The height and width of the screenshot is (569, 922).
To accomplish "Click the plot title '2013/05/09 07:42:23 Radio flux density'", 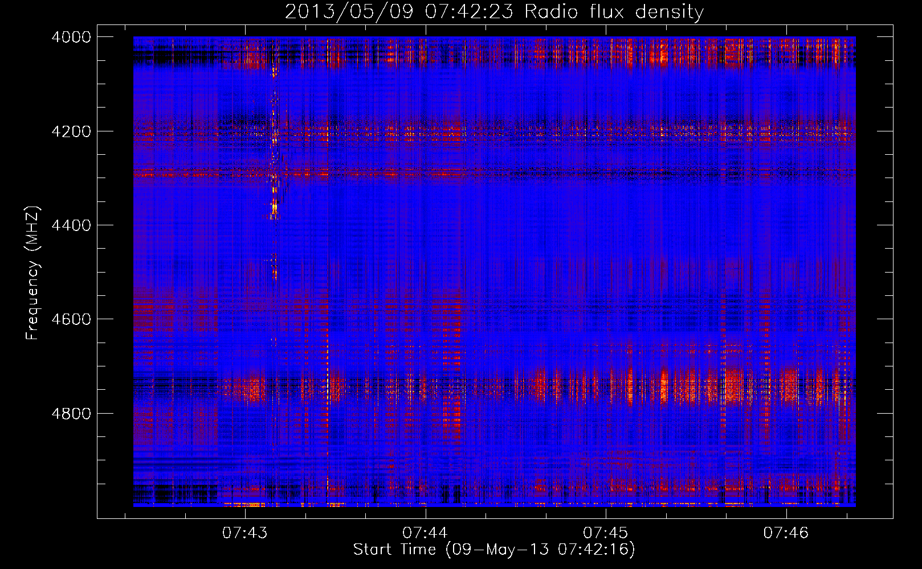I will (494, 11).
